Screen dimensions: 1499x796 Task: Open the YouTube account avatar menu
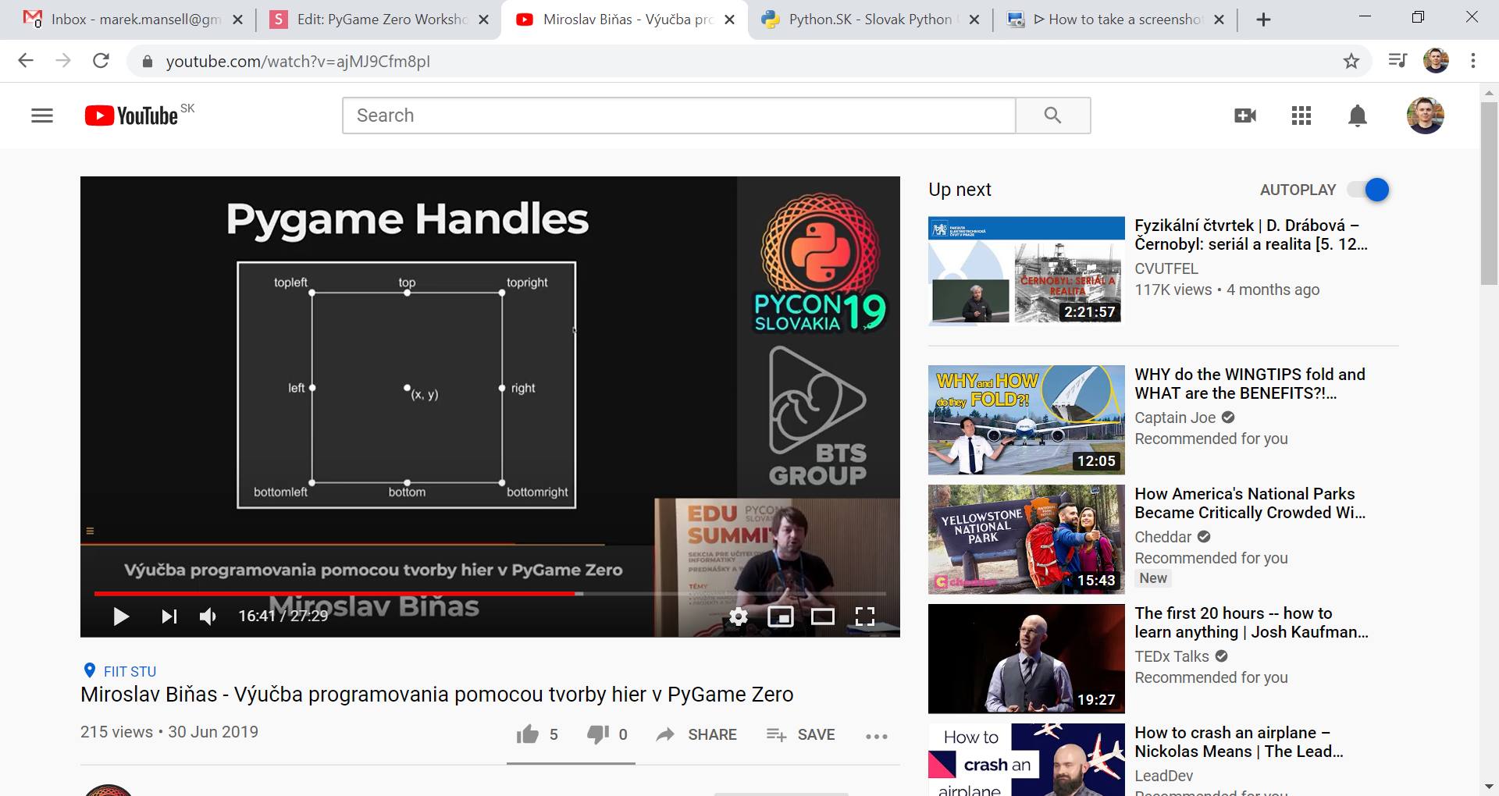pyautogui.click(x=1426, y=115)
